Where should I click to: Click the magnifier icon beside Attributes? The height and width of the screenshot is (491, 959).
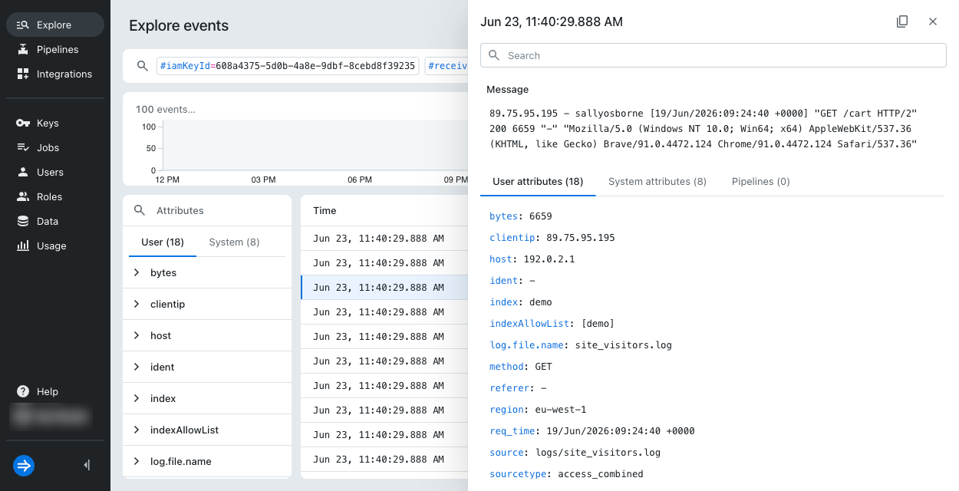pos(139,210)
